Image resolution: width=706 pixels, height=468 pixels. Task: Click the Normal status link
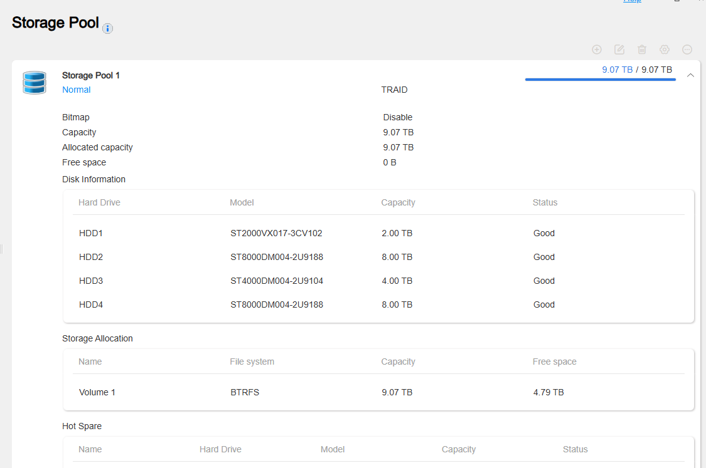[x=76, y=90]
